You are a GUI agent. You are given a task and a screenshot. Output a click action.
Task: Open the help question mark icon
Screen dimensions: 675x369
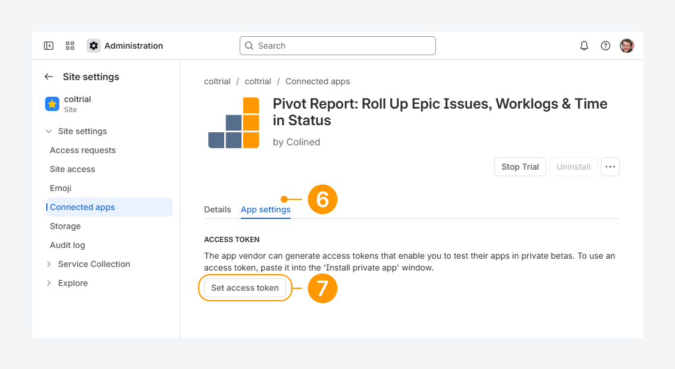(605, 46)
